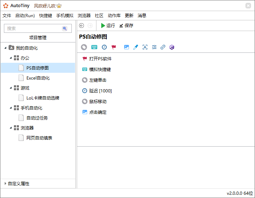Collapse the 游戏 tree node
This screenshot has width=255, height=198.
pos(11,88)
